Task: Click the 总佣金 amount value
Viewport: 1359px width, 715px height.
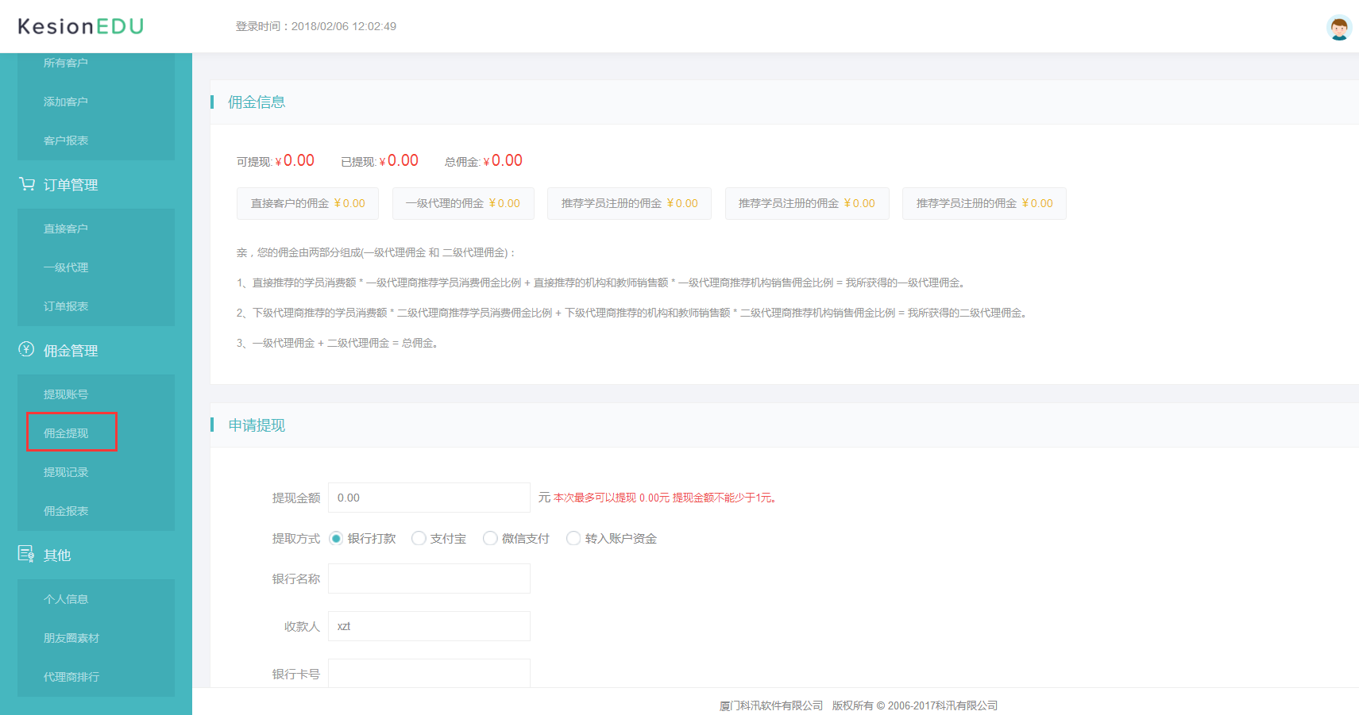Action: 503,161
